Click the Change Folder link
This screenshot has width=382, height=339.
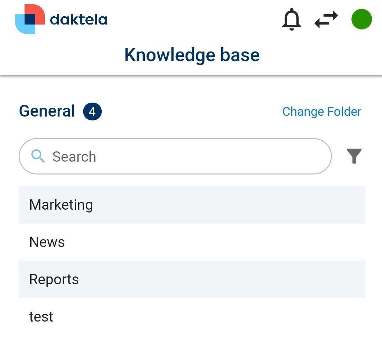pyautogui.click(x=322, y=112)
